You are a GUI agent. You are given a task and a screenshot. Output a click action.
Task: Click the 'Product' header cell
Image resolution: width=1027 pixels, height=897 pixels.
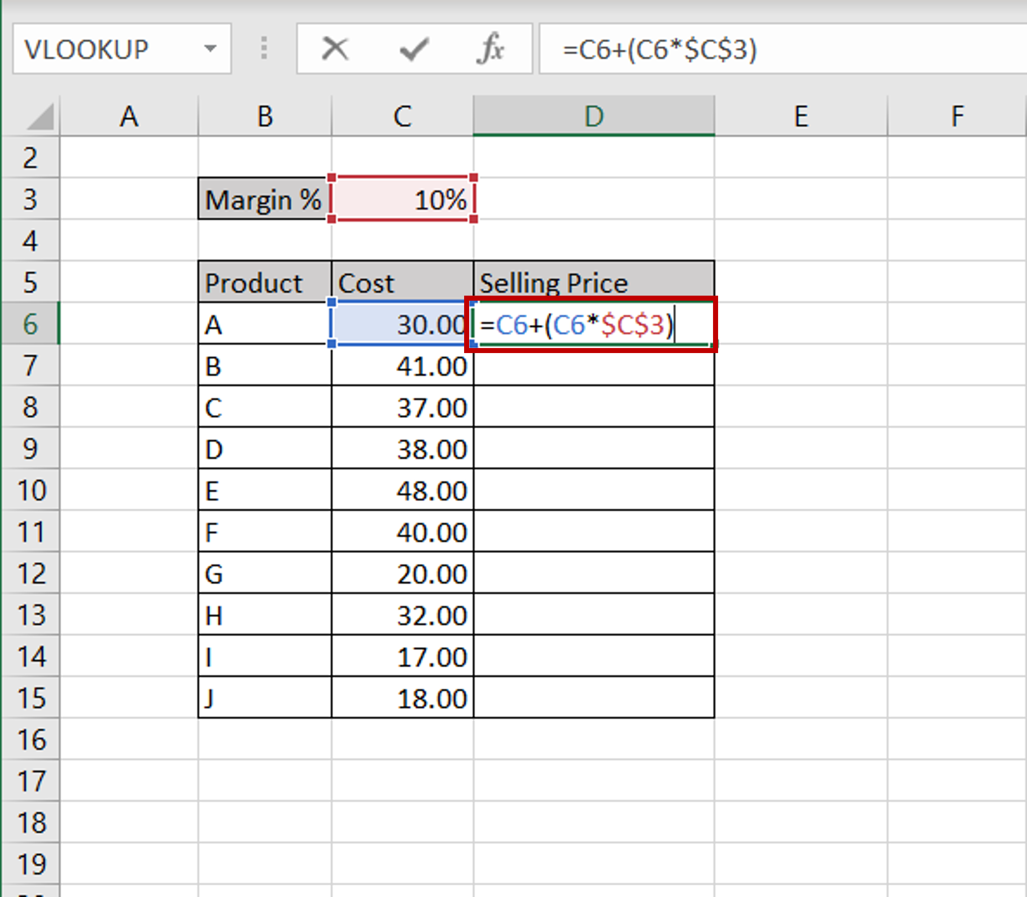click(265, 282)
